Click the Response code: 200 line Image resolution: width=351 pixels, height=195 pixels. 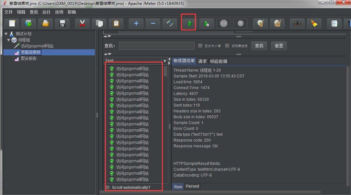pyautogui.click(x=192, y=140)
